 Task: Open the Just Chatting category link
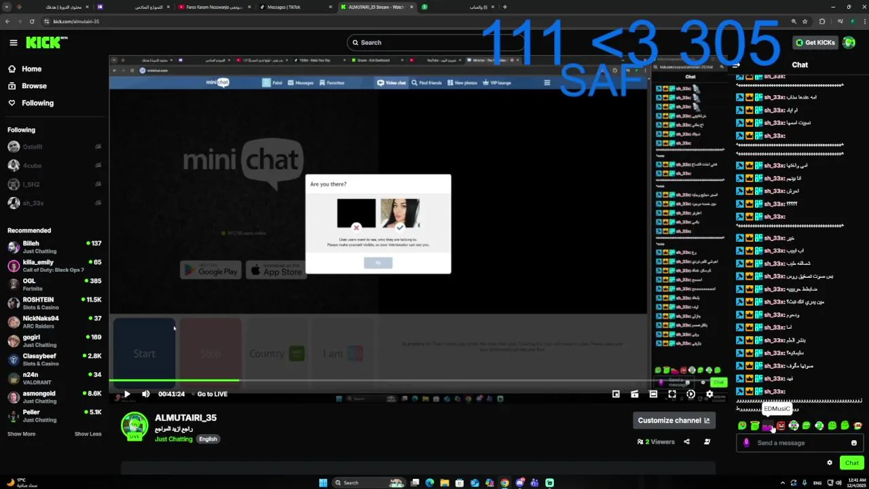click(x=174, y=439)
